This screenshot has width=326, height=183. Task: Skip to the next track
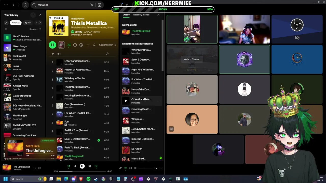point(90,166)
